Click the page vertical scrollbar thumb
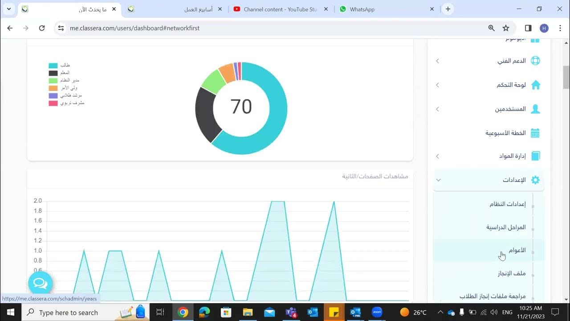 pyautogui.click(x=566, y=77)
